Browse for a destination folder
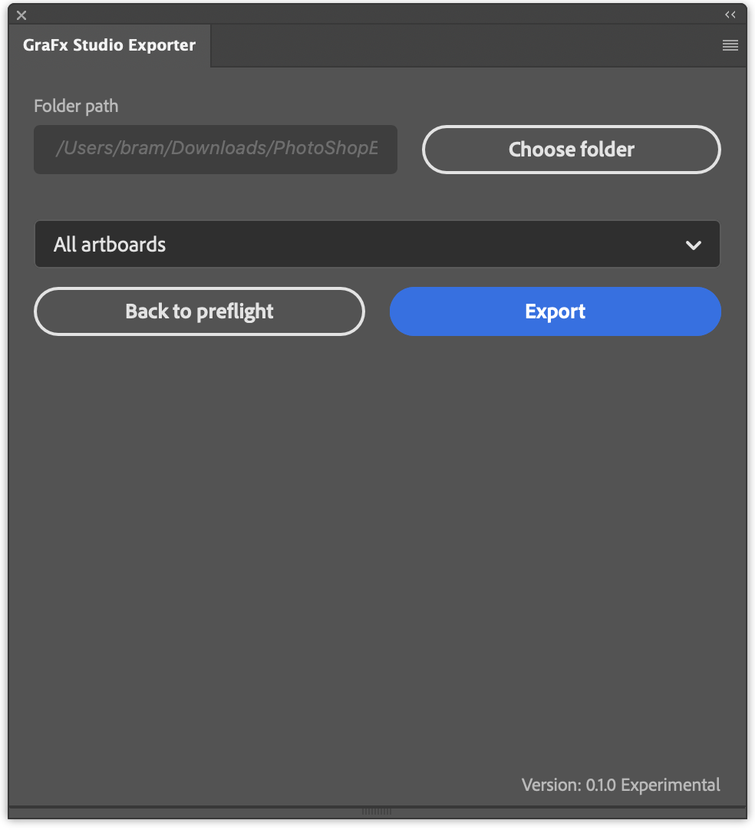 tap(571, 150)
